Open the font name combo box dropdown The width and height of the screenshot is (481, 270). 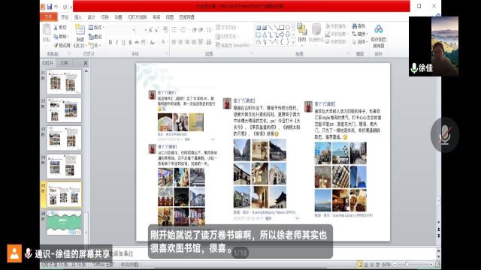(134, 30)
